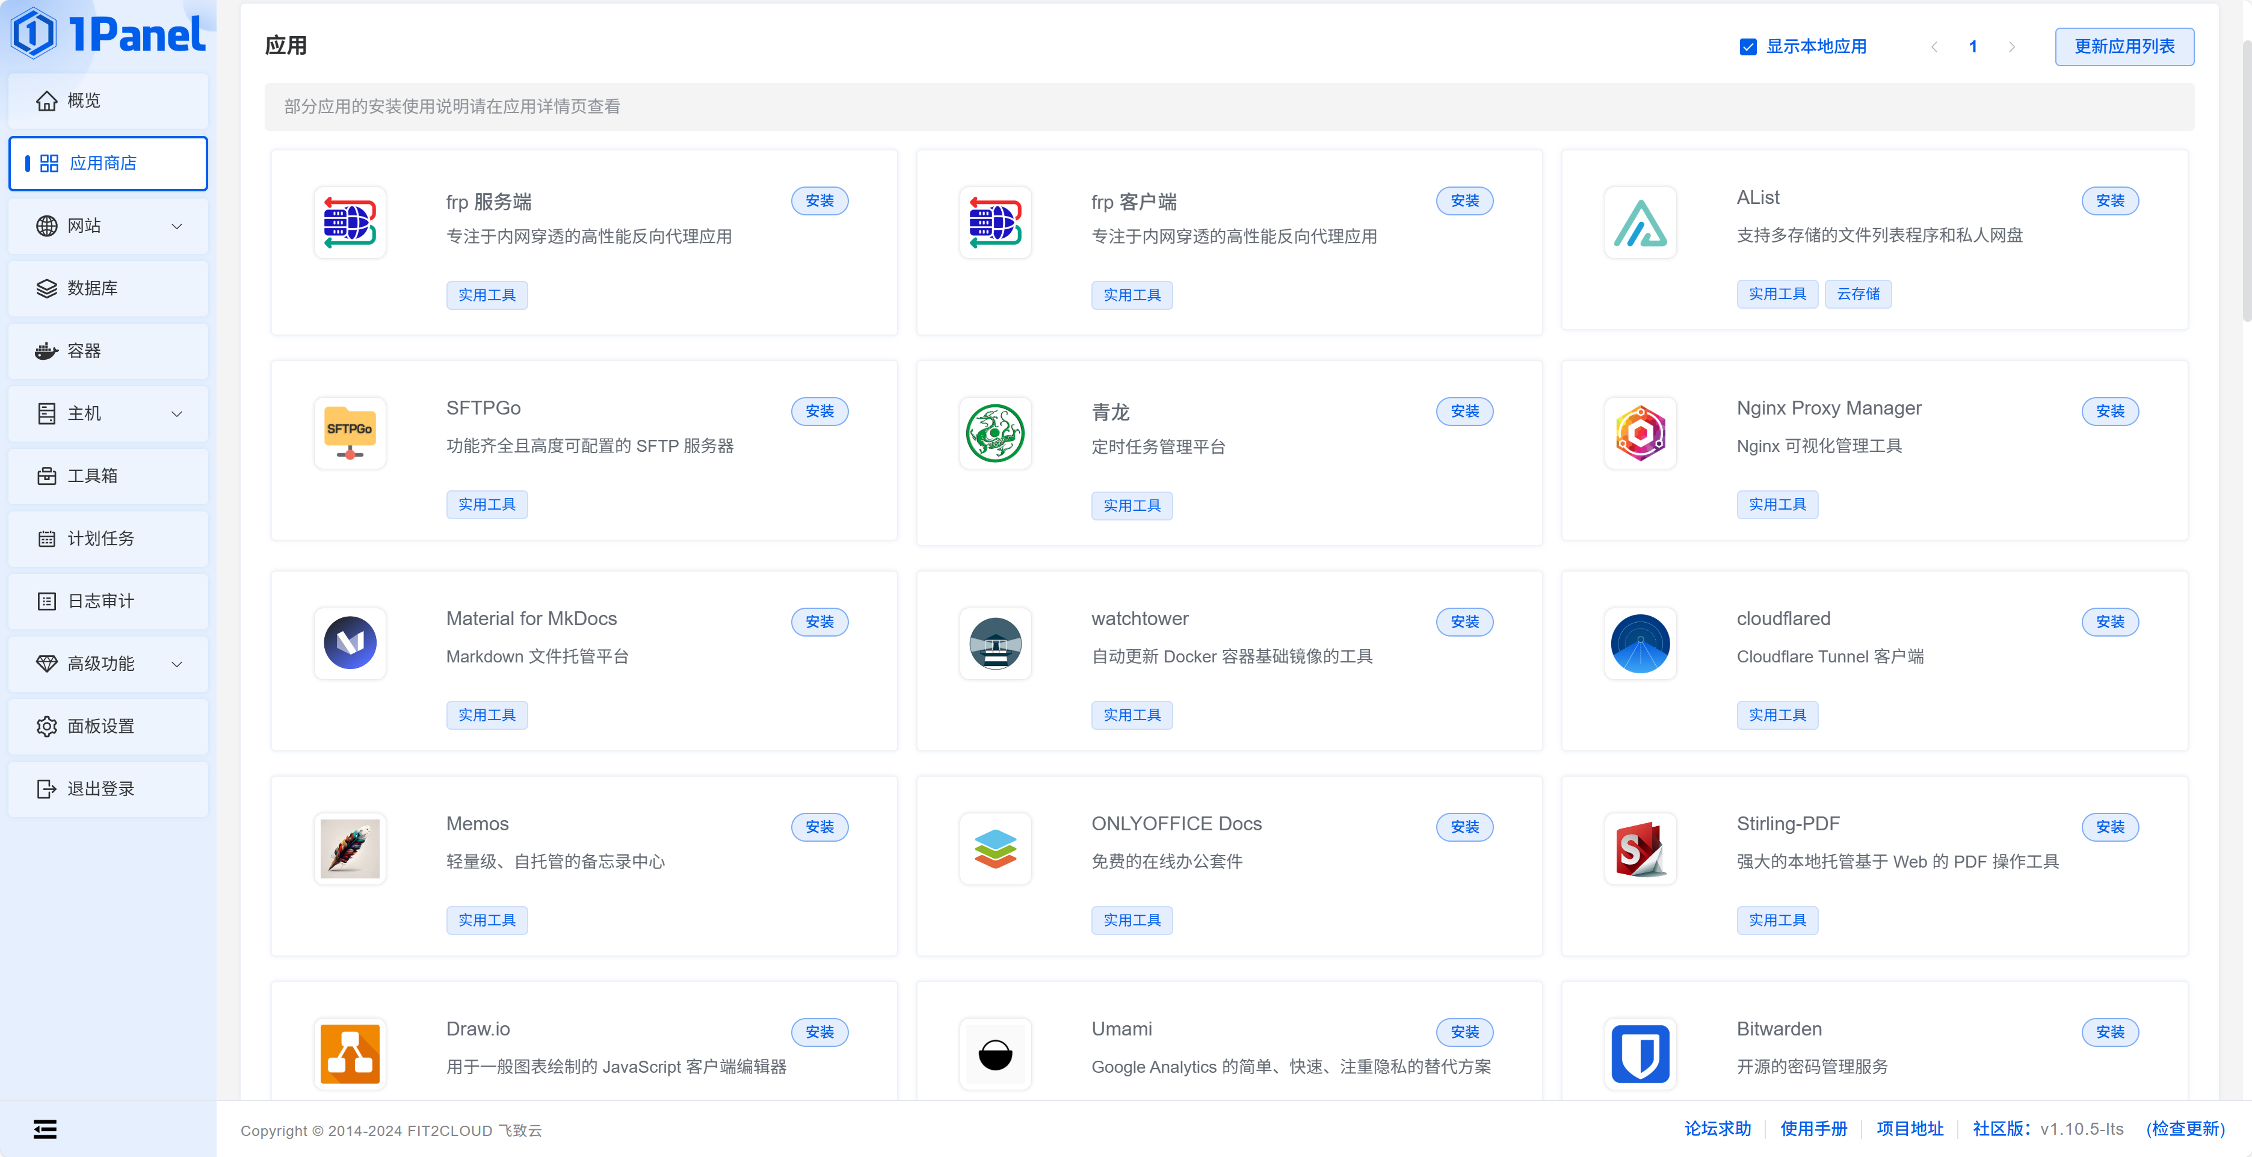
Task: Click the Draw.io app icon
Action: coord(350,1053)
